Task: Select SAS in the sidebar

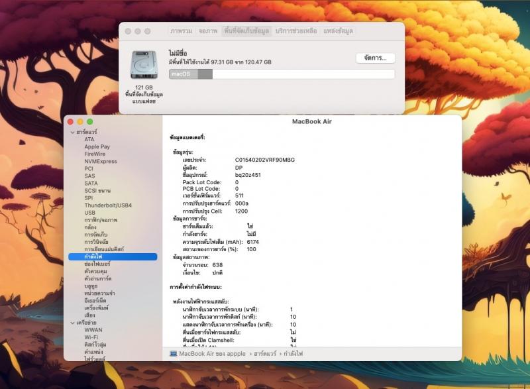Action: 89,176
